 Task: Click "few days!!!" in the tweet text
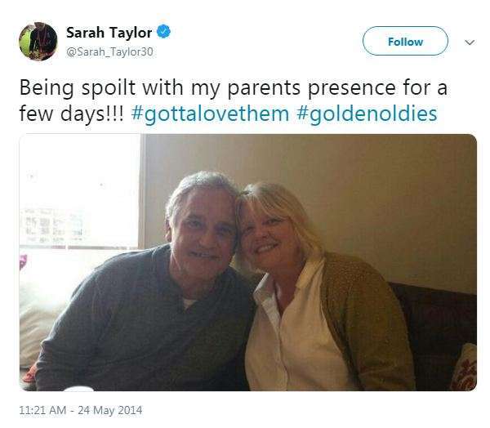[x=71, y=113]
